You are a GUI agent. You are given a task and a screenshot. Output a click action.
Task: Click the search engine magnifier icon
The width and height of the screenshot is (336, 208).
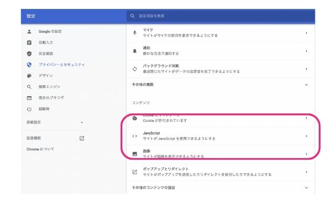tap(29, 87)
